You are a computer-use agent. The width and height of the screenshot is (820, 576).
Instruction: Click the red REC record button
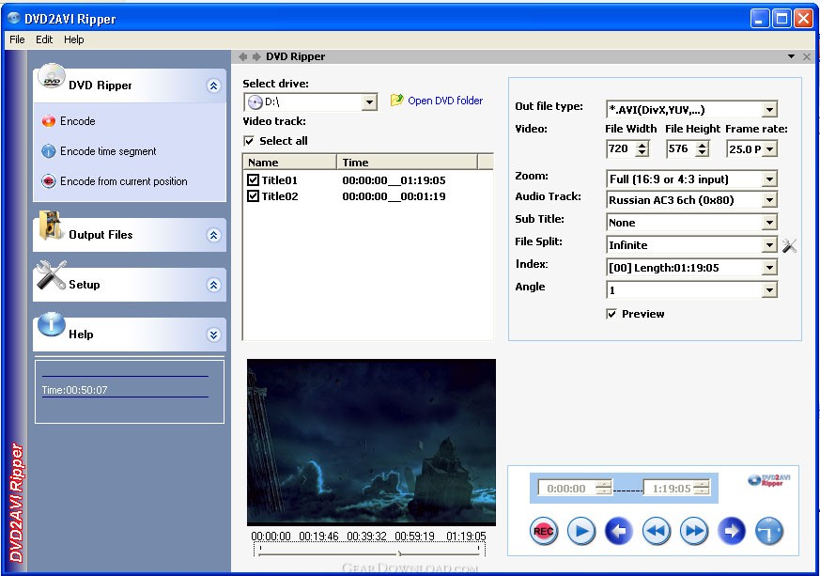coord(543,531)
